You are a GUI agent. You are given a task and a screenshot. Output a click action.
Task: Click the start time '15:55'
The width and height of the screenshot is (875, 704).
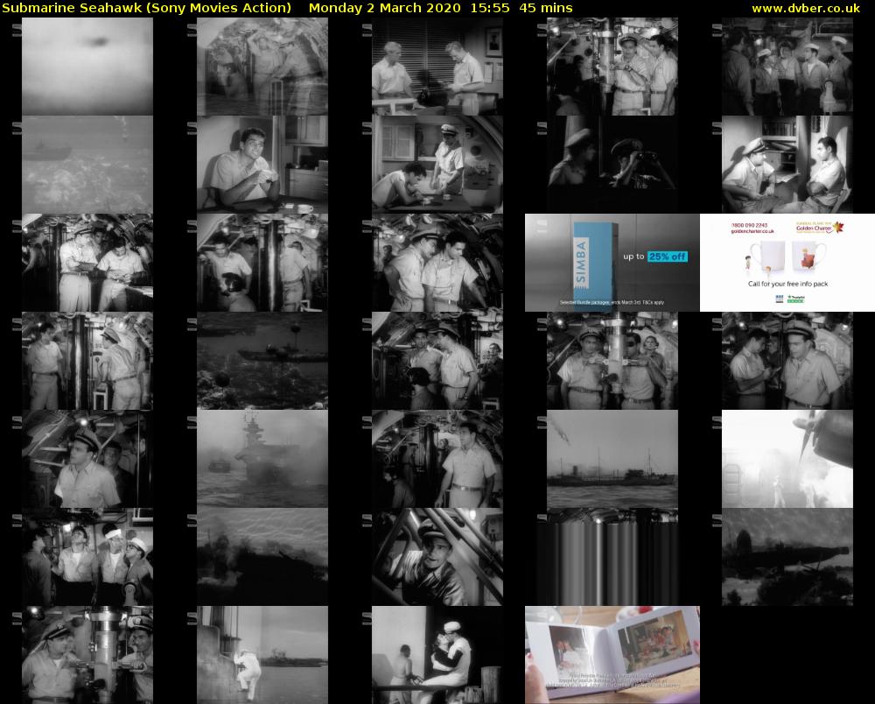489,8
